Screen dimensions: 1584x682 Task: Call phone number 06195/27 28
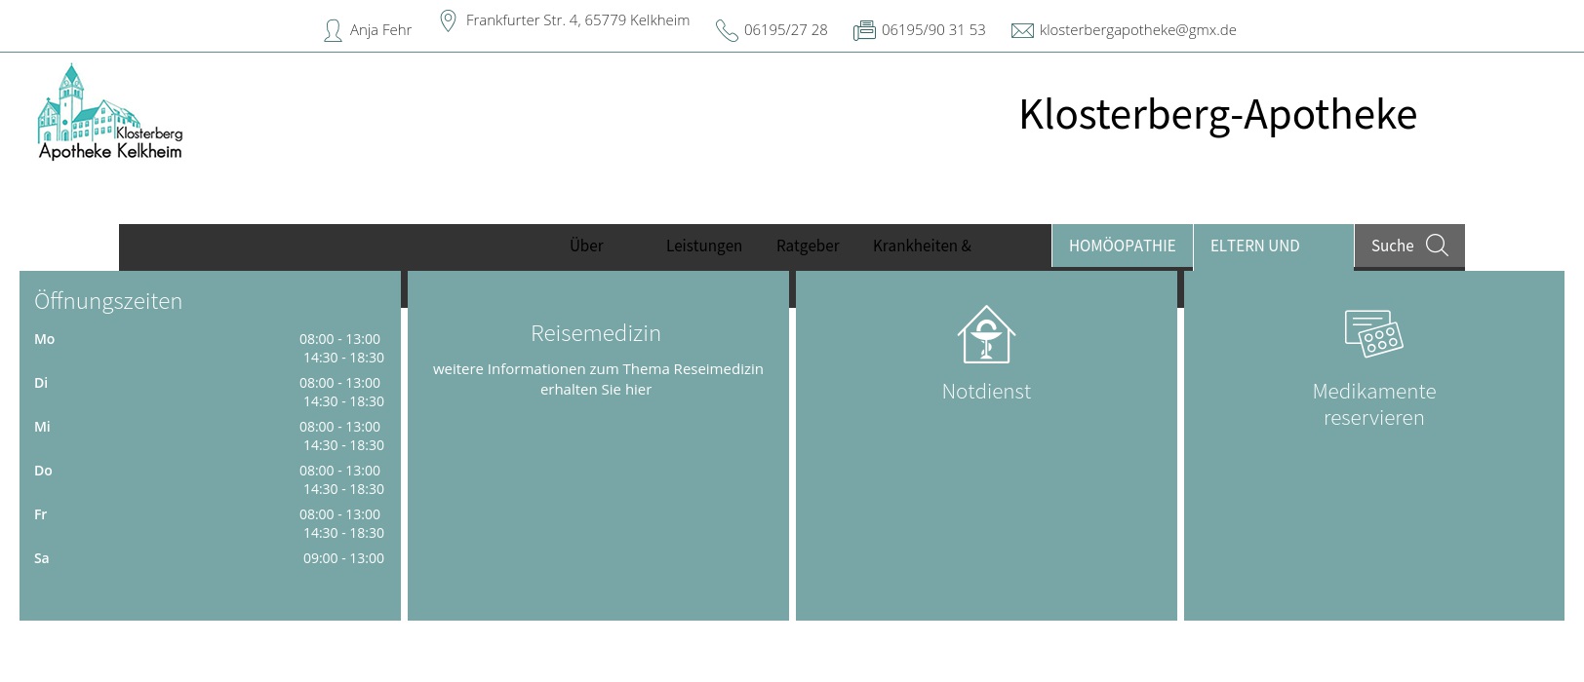coord(785,30)
